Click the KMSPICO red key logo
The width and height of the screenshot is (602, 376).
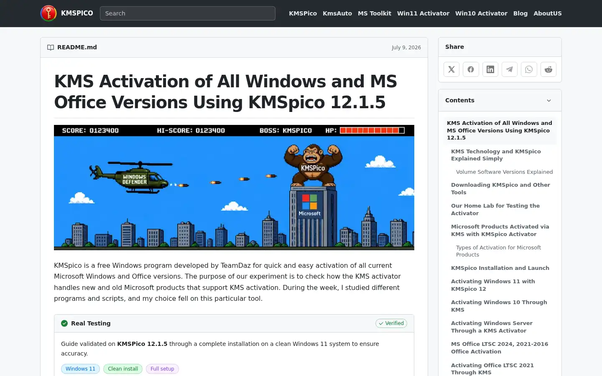(x=48, y=13)
